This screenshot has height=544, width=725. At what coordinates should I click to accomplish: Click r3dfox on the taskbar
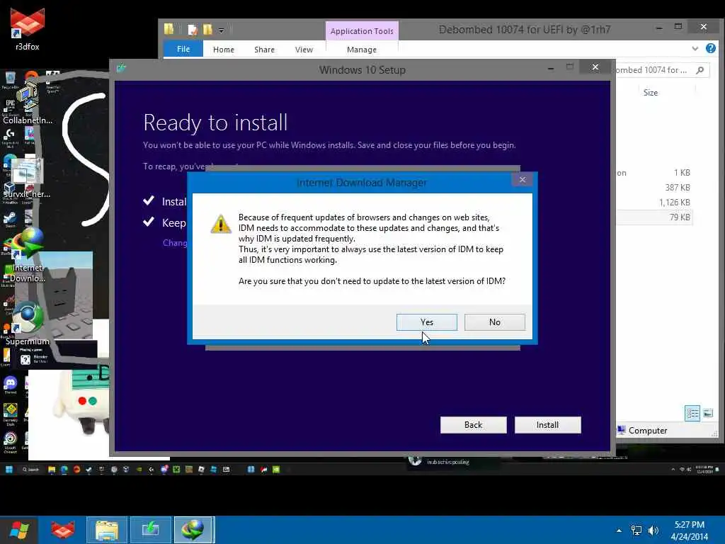coord(63,530)
